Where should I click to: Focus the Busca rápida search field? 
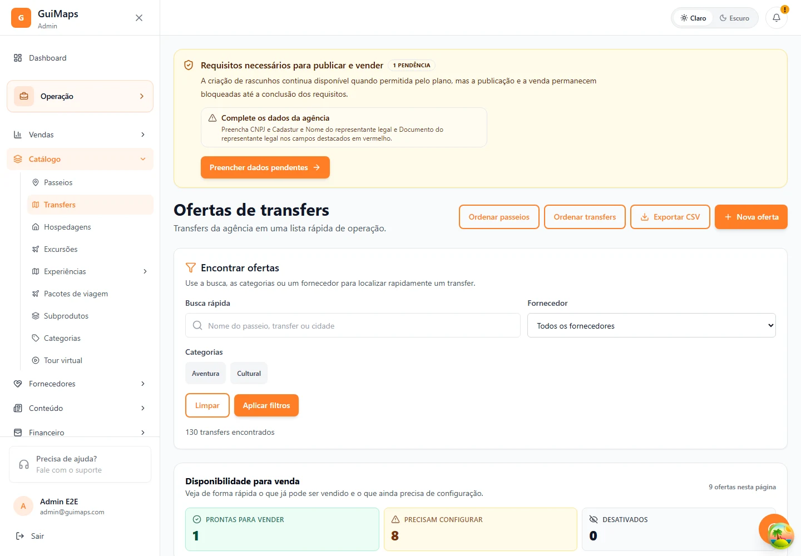(x=353, y=326)
